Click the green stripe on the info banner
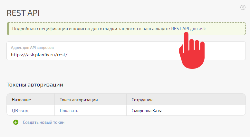 tap(8, 29)
